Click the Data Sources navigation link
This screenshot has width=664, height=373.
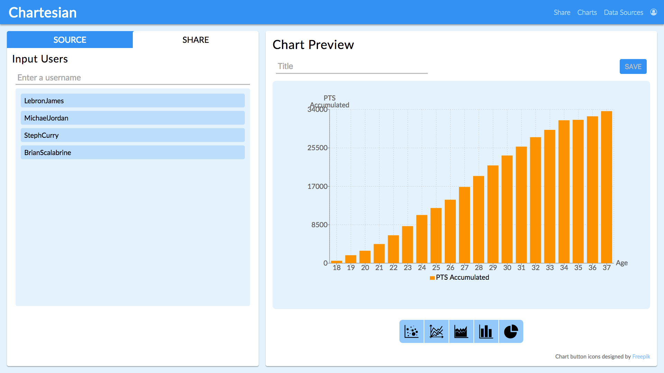[622, 12]
